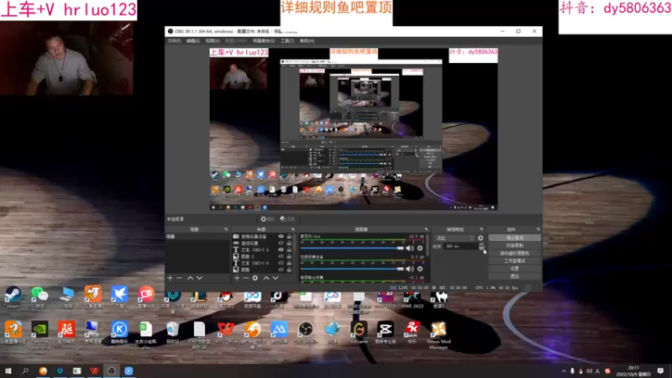Open the 工具(T) menu in OBS

287,40
